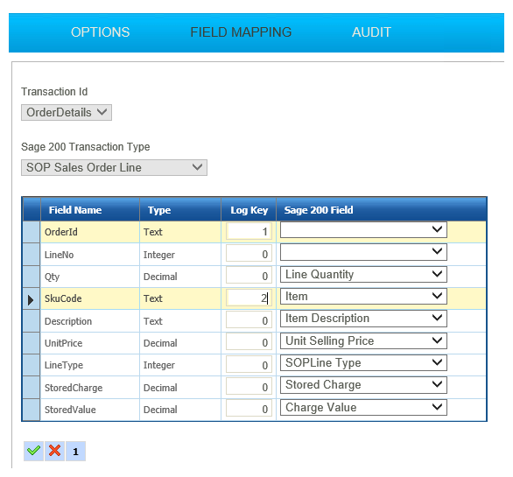Expand the SOP Sales Order Line dropdown

point(114,167)
